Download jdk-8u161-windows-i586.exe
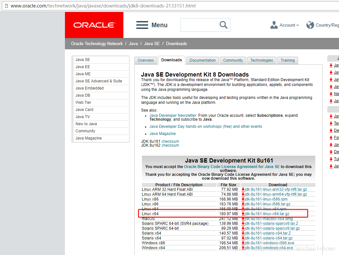 [270, 243]
